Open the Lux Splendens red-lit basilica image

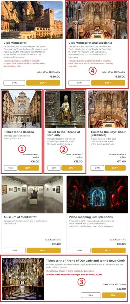(97, 194)
